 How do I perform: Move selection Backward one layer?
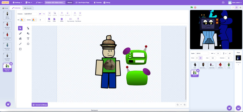click(67, 14)
